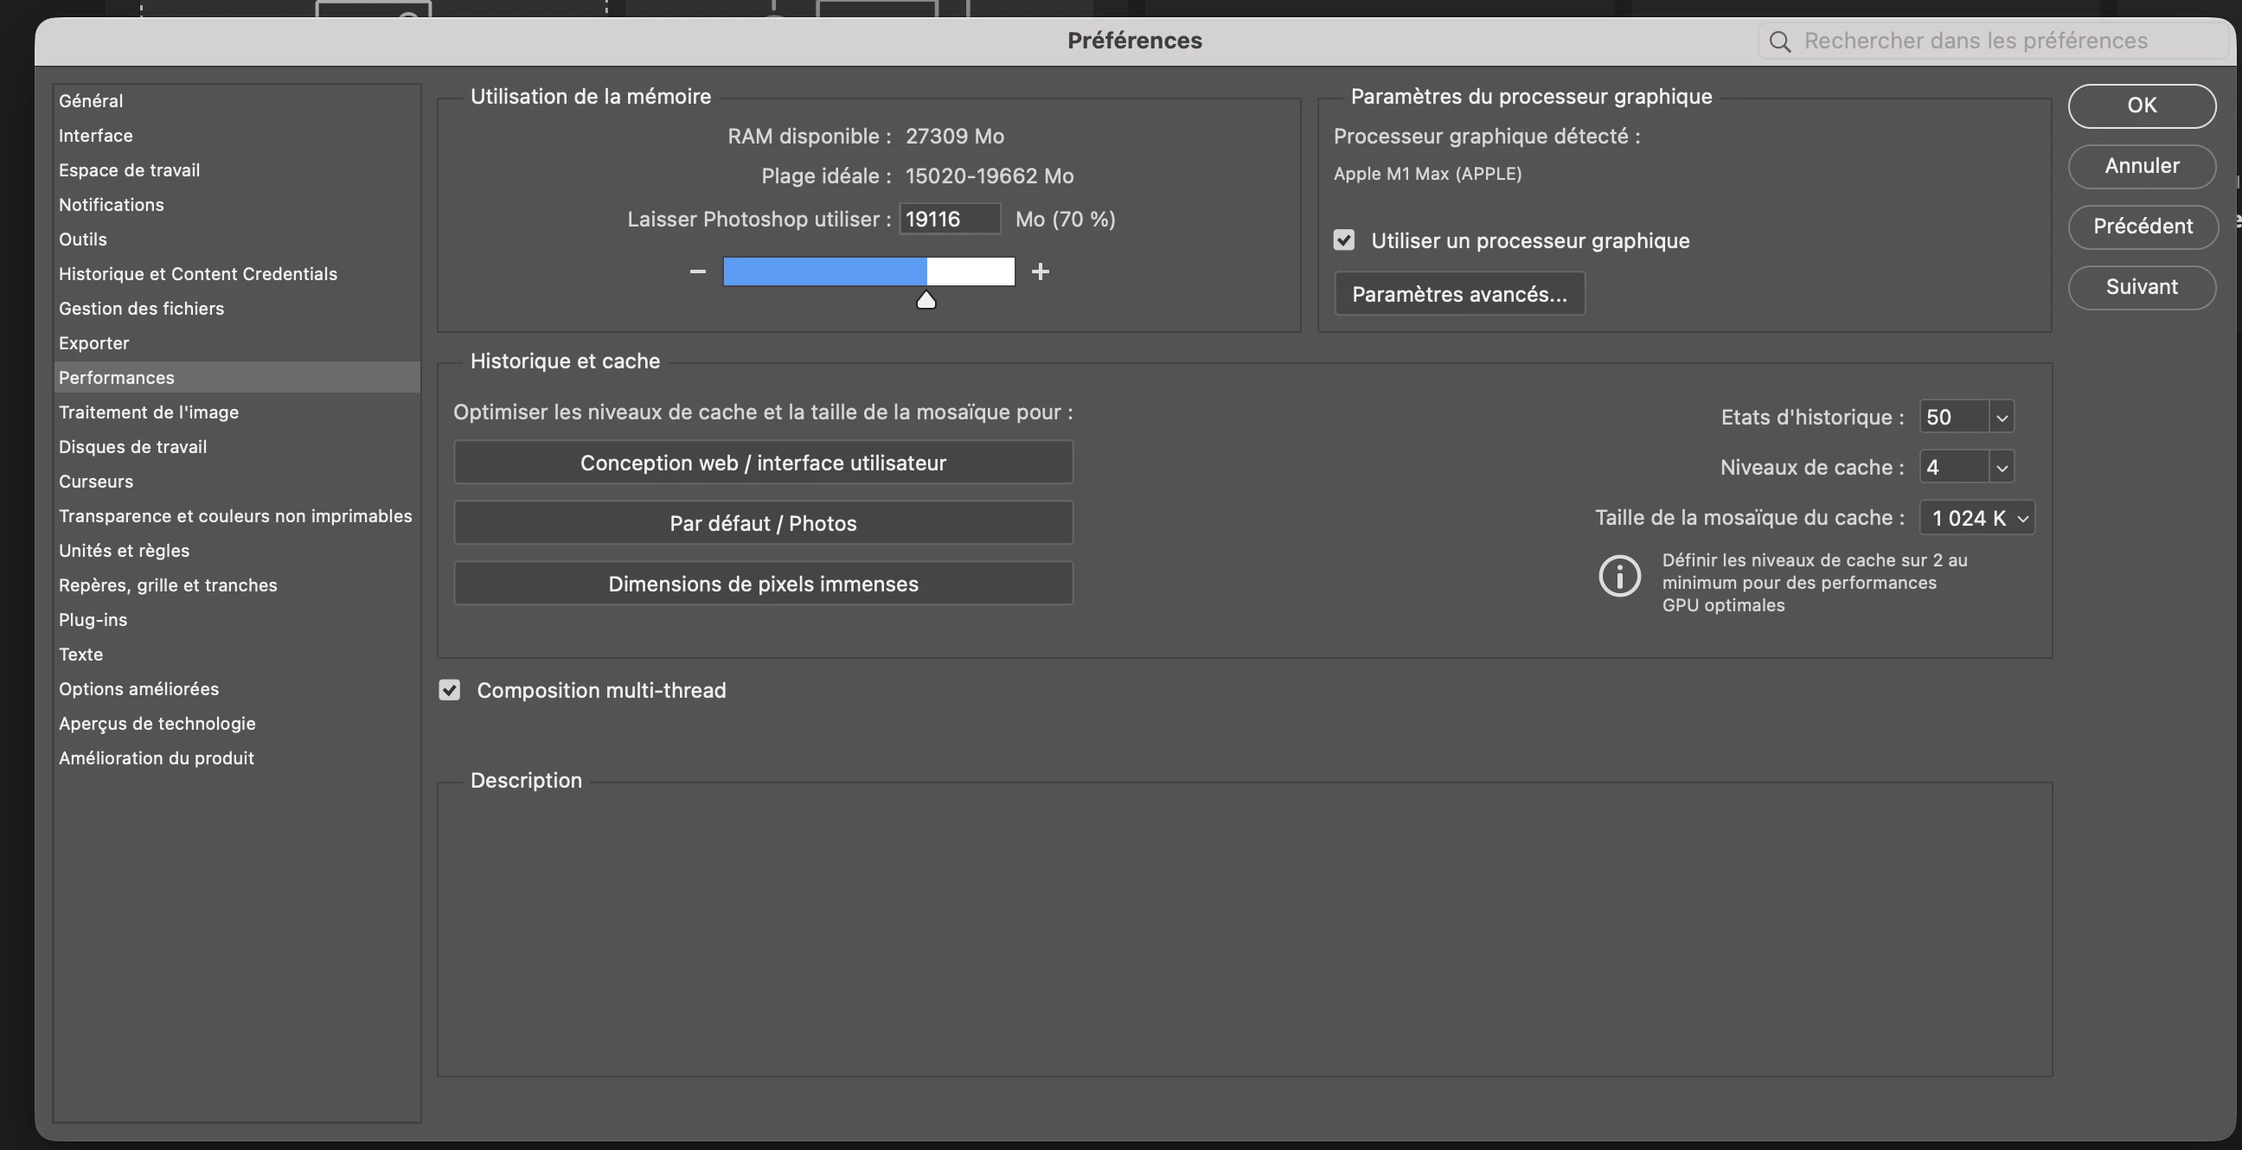Open the Curseurs preferences section
Viewport: 2242px width, 1150px height.
pyautogui.click(x=96, y=482)
